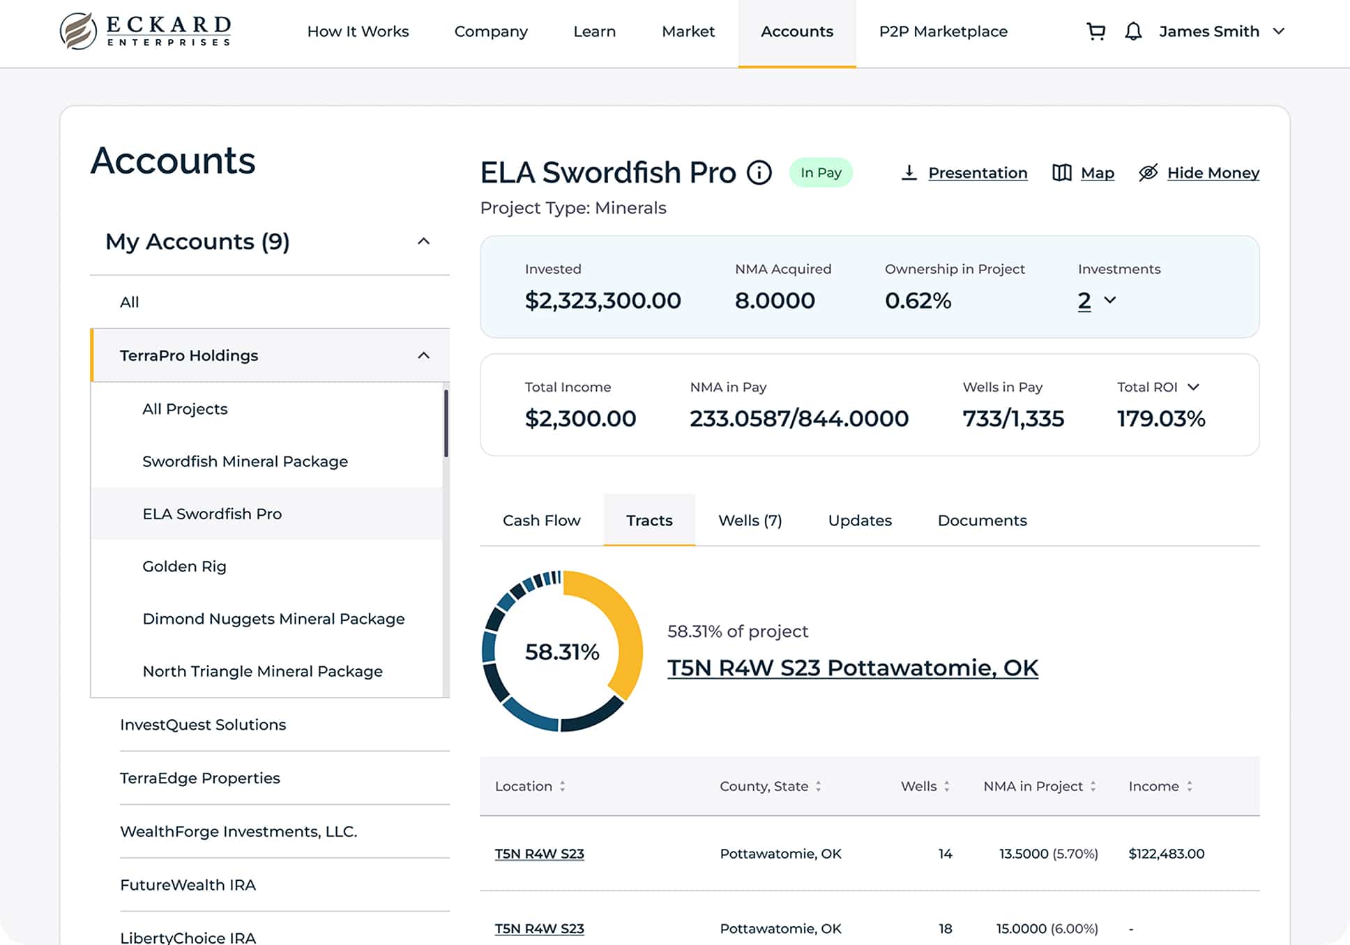Select the Tracts tab
This screenshot has width=1350, height=945.
pyautogui.click(x=649, y=520)
